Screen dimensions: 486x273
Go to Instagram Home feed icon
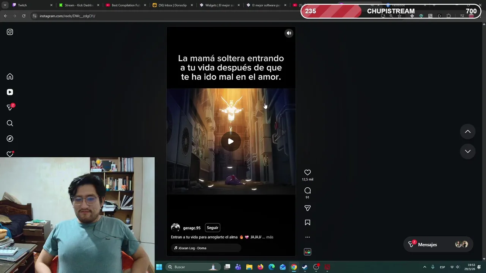[x=10, y=77]
